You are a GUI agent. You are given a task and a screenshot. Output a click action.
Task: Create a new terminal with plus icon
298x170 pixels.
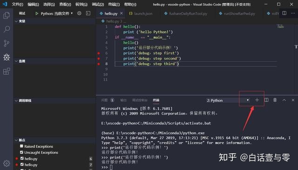(257, 100)
